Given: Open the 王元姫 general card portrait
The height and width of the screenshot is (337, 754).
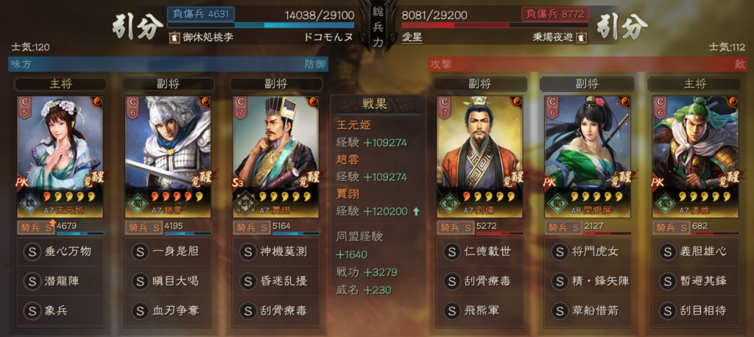Looking at the screenshot, I should coord(60,156).
